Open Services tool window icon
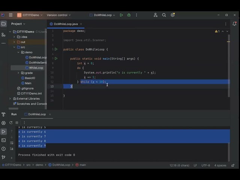This screenshot has width=240, height=180. click(x=3, y=123)
